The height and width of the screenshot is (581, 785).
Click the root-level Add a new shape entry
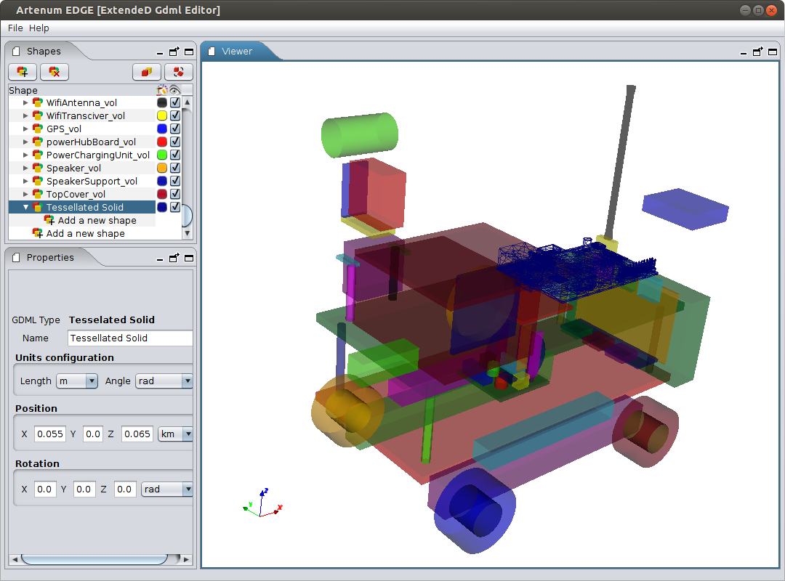tap(86, 233)
